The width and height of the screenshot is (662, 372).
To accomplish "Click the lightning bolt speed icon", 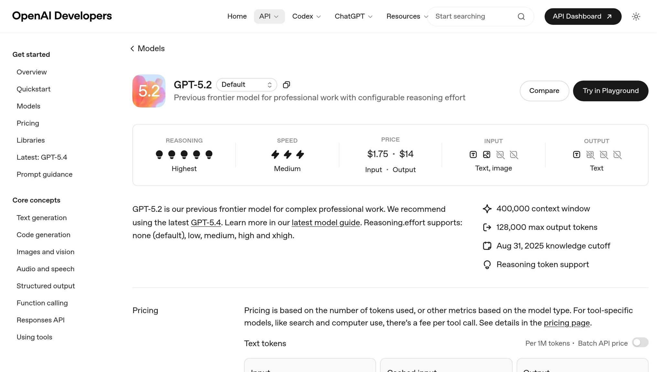I will [x=287, y=154].
